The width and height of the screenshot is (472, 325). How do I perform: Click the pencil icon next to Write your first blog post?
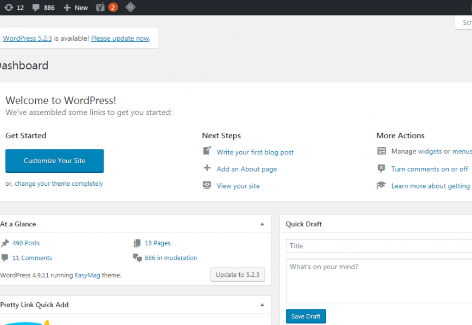pyautogui.click(x=207, y=151)
